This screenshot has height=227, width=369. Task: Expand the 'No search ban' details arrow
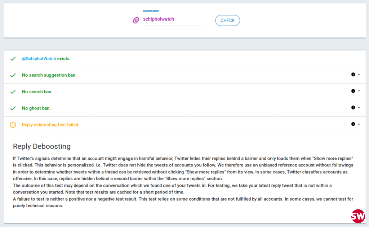pos(359,91)
